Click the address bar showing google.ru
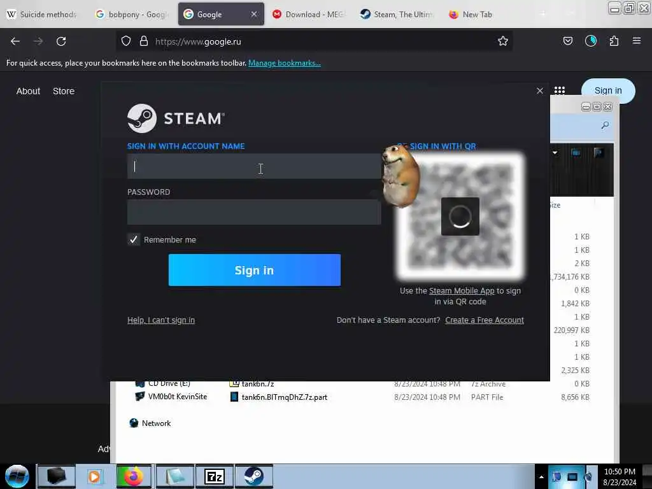652x489 pixels. (315, 41)
